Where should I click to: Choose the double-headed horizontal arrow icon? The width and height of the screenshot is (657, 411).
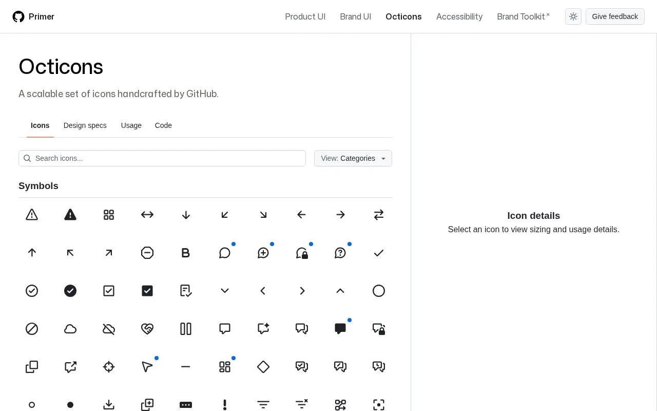point(147,215)
